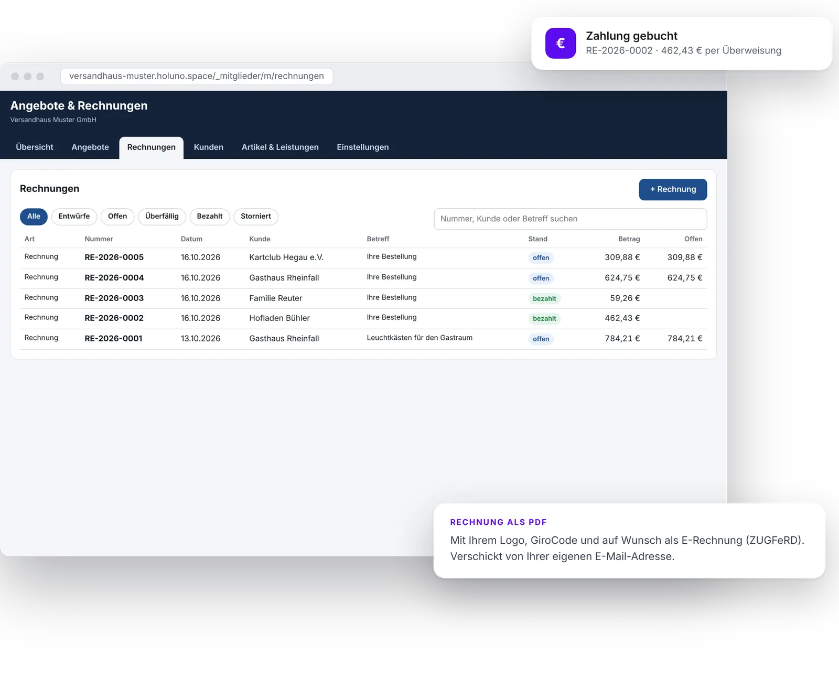Click the bezahlt badge of RE-2026-0003

544,299
